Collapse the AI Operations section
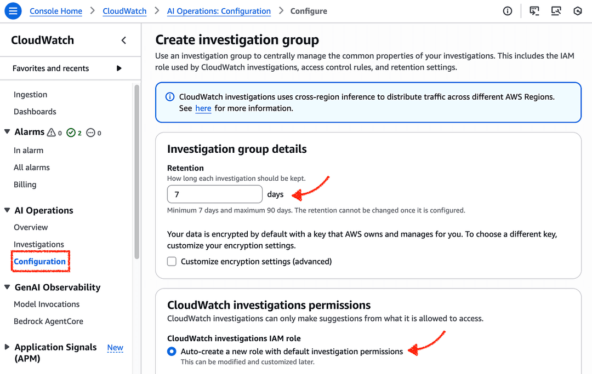Viewport: 592px width, 374px height. click(7, 210)
